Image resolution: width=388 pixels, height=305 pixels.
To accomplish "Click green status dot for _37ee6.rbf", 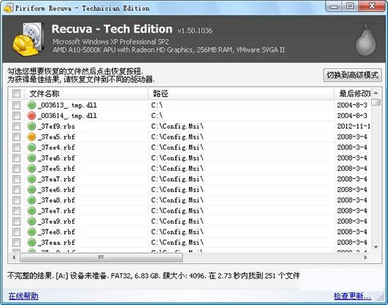I will (x=31, y=190).
